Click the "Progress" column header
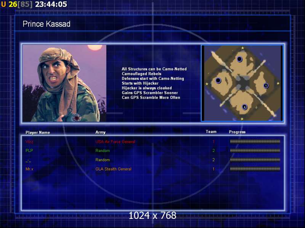The image size is (305, 228). pyautogui.click(x=237, y=132)
